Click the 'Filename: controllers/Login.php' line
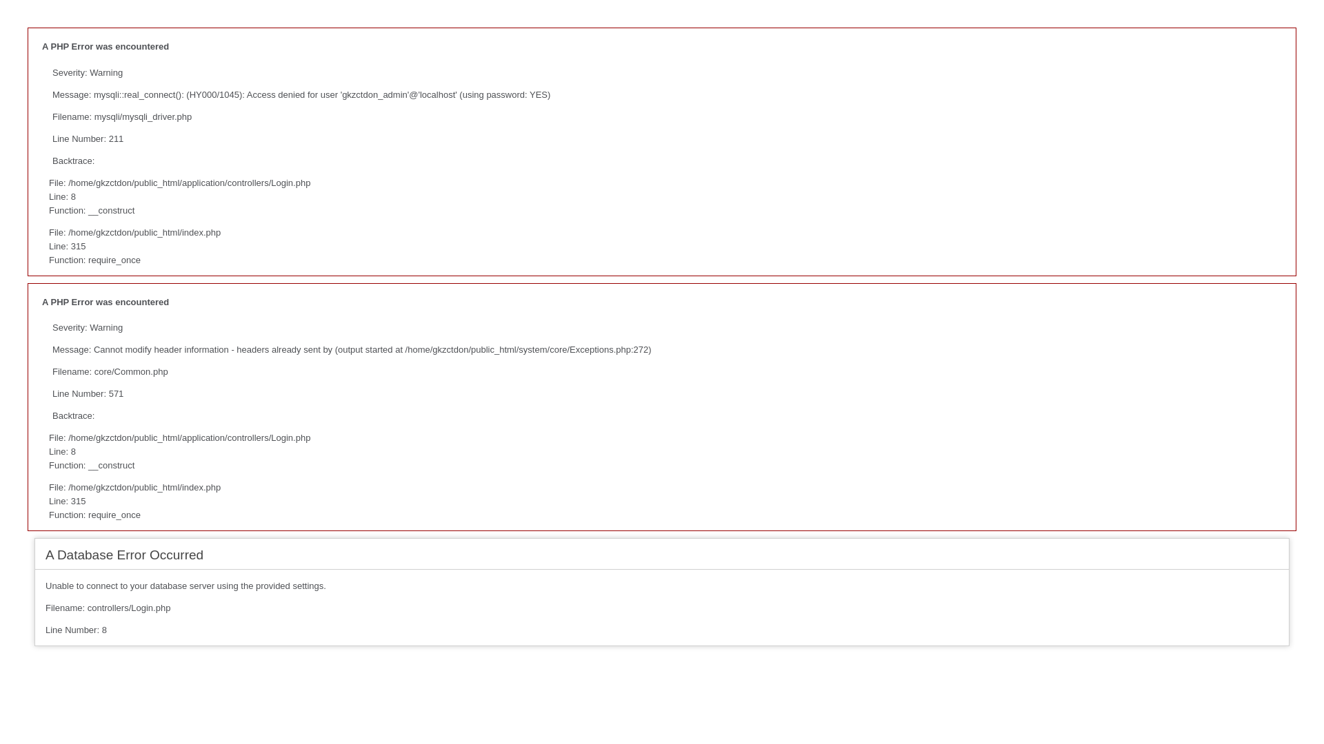 click(108, 608)
